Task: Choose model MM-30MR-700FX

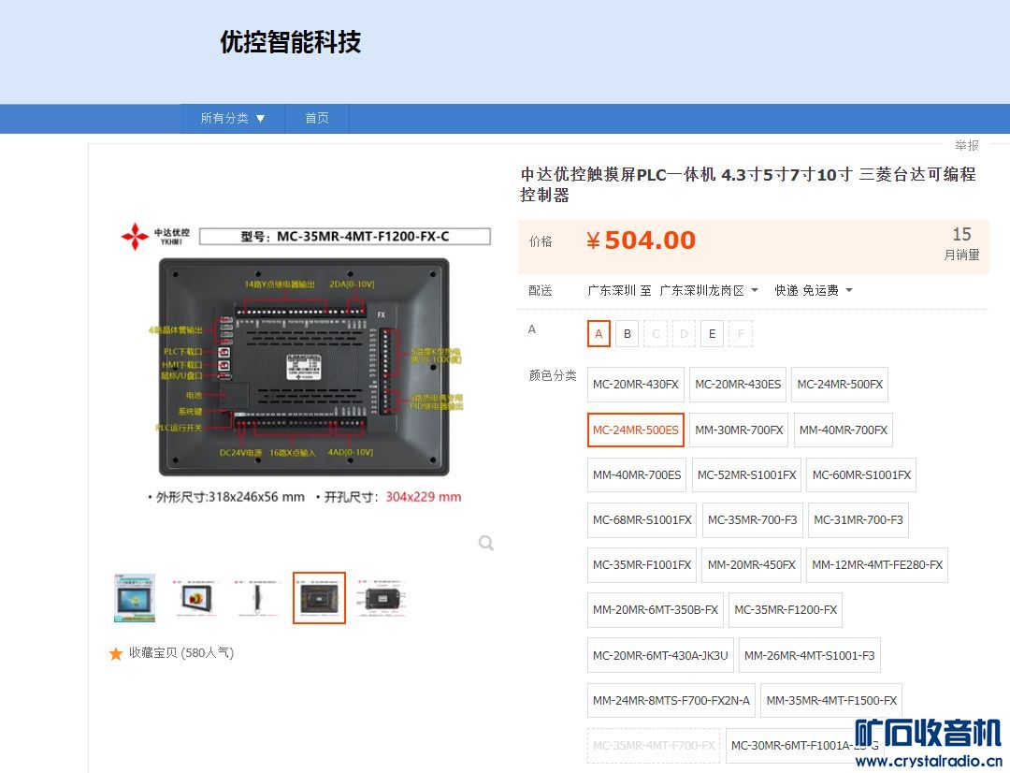Action: point(739,430)
